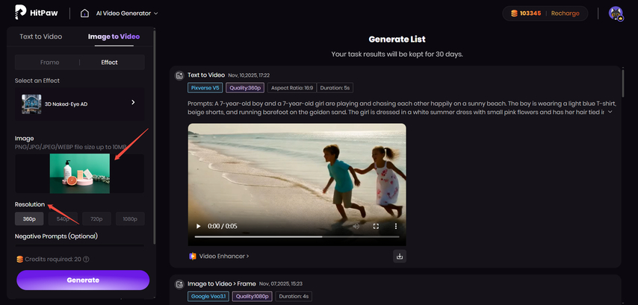Select 720p resolution
This screenshot has height=305, width=638.
coord(96,219)
